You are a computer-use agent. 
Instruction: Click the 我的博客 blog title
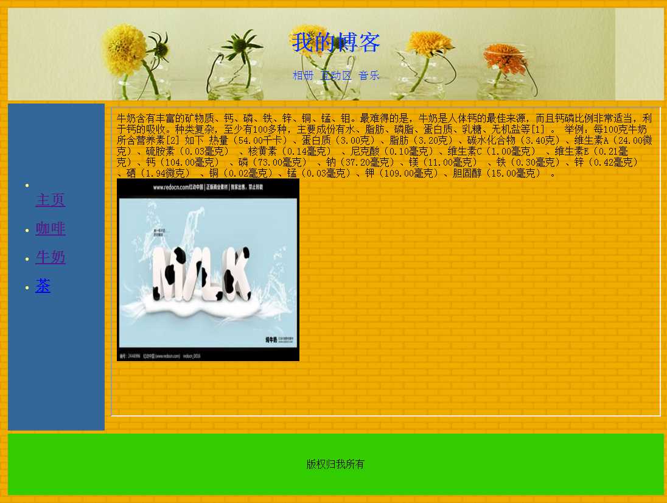[x=336, y=43]
